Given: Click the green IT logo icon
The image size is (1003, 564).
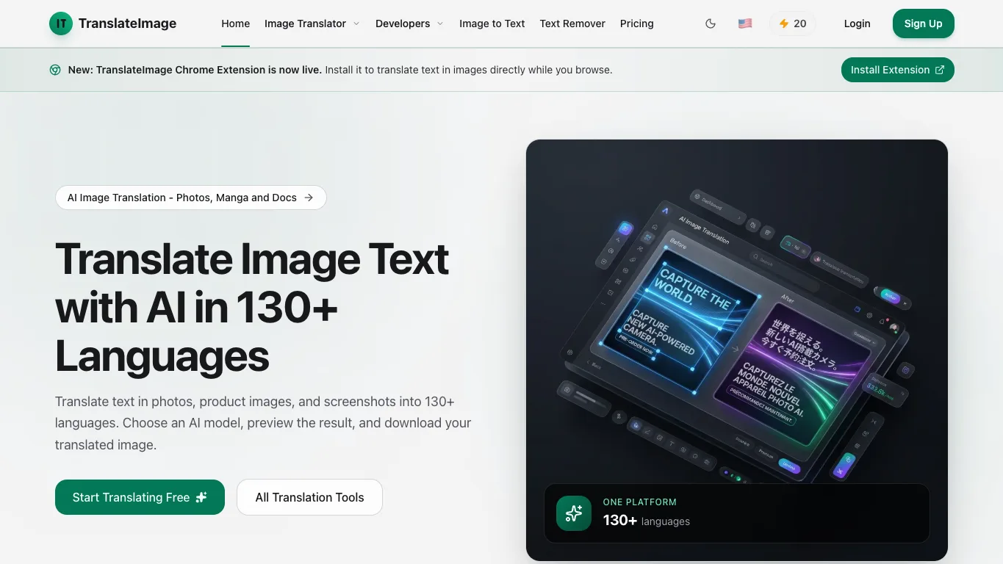Looking at the screenshot, I should pos(61,23).
